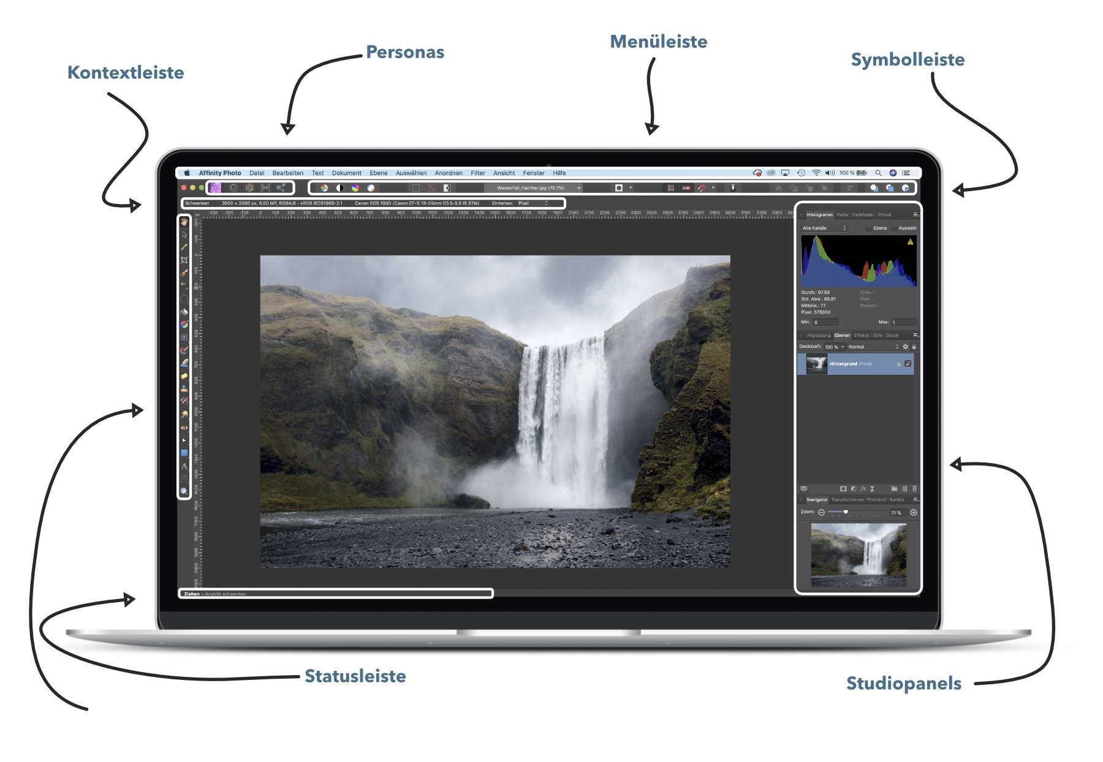Apply auto white balance from toolbar

tap(371, 188)
